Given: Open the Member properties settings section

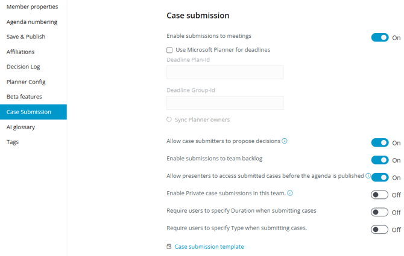Looking at the screenshot, I should click(32, 7).
